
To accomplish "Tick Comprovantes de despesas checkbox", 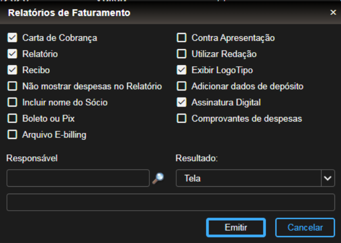I will (x=182, y=119).
